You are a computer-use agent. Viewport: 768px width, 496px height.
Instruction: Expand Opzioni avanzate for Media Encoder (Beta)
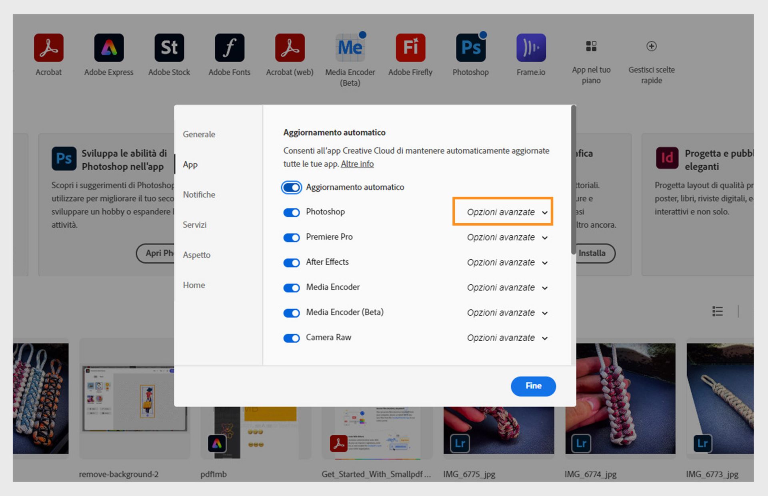pyautogui.click(x=507, y=313)
